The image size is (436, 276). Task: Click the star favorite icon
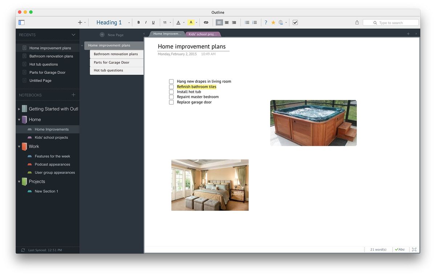coord(273,22)
